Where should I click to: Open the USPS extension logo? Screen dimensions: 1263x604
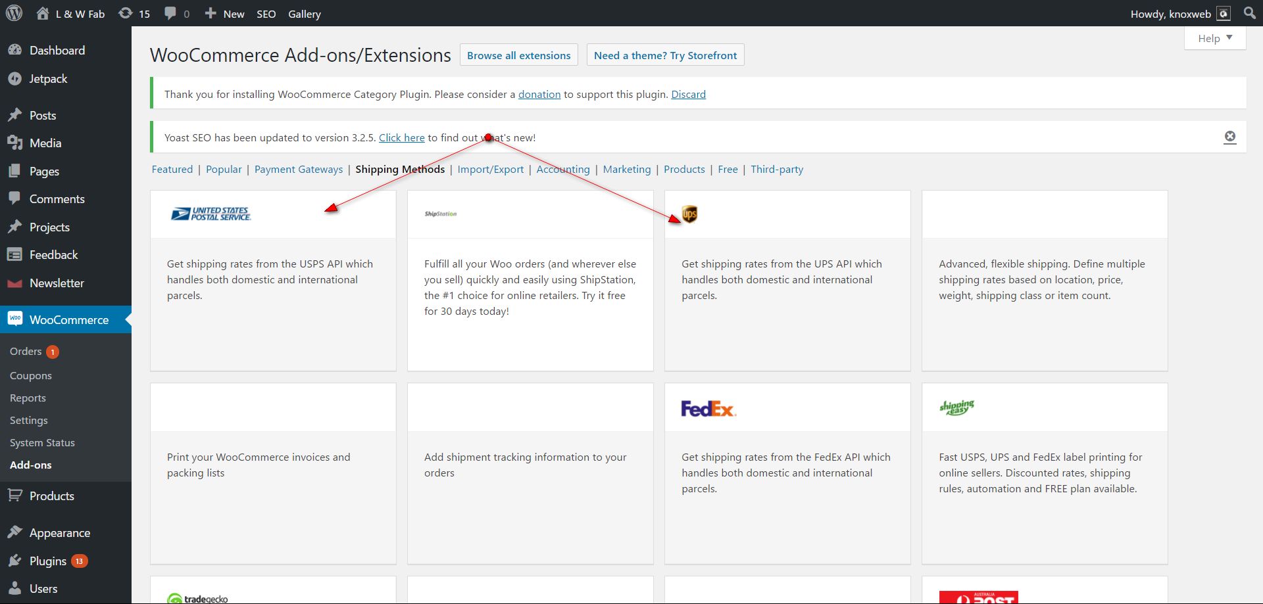coord(211,214)
